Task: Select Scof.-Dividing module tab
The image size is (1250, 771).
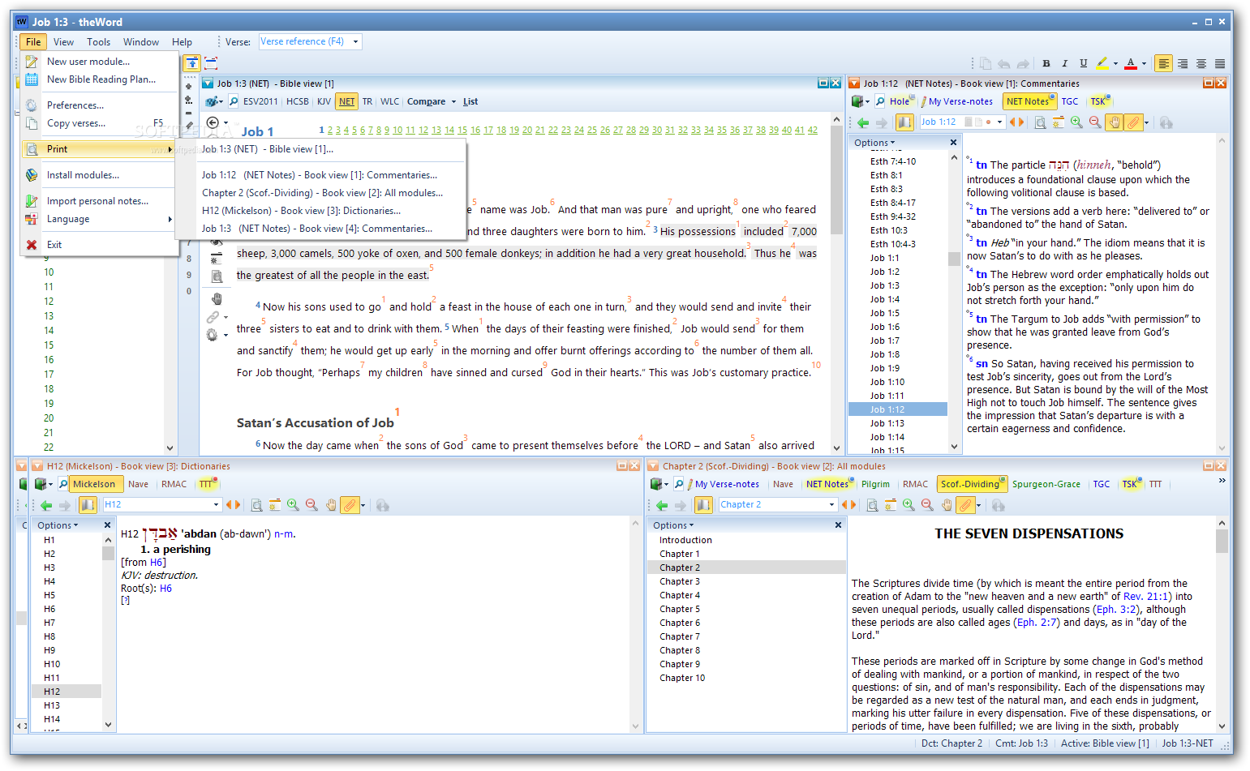Action: (972, 484)
